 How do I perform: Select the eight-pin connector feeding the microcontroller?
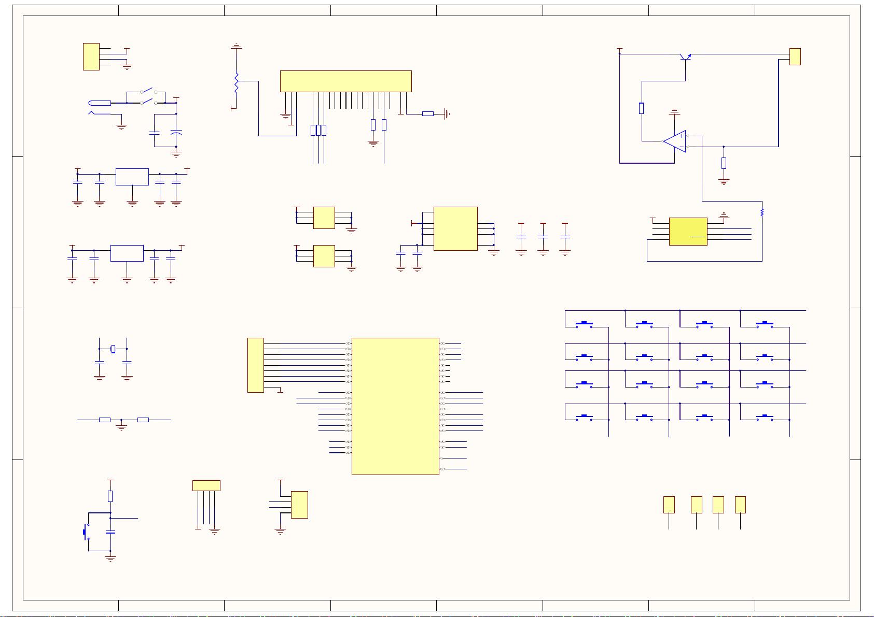pyautogui.click(x=256, y=365)
